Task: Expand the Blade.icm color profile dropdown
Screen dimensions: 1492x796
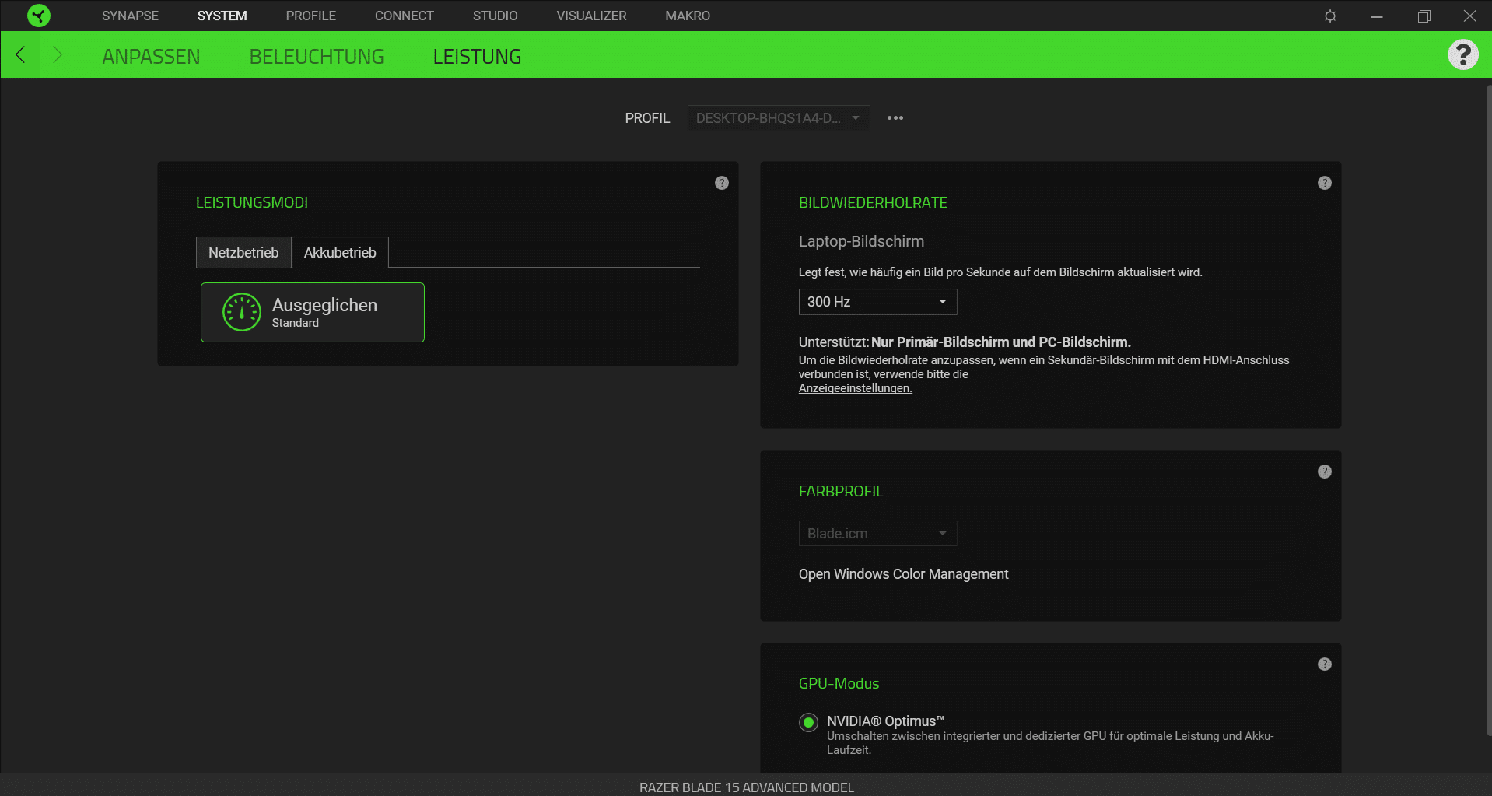Action: [877, 534]
